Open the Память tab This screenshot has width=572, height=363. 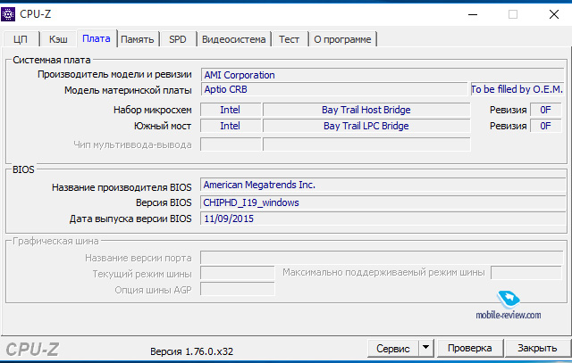pos(138,39)
